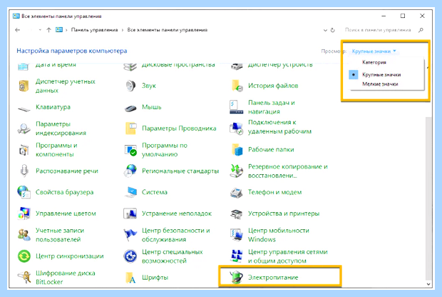Open the Электропитание link
Screen dimensions: 442x297
pos(273,277)
